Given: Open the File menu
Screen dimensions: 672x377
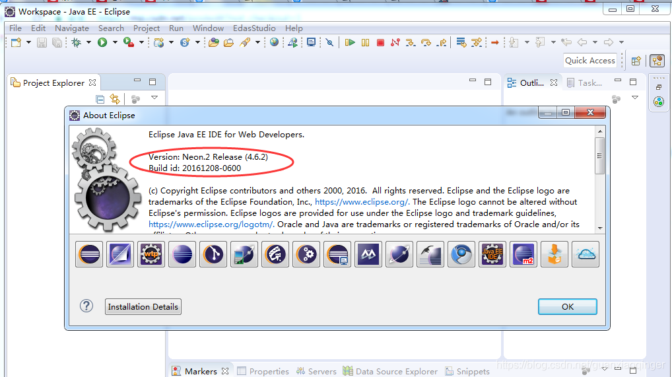Looking at the screenshot, I should pyautogui.click(x=15, y=28).
